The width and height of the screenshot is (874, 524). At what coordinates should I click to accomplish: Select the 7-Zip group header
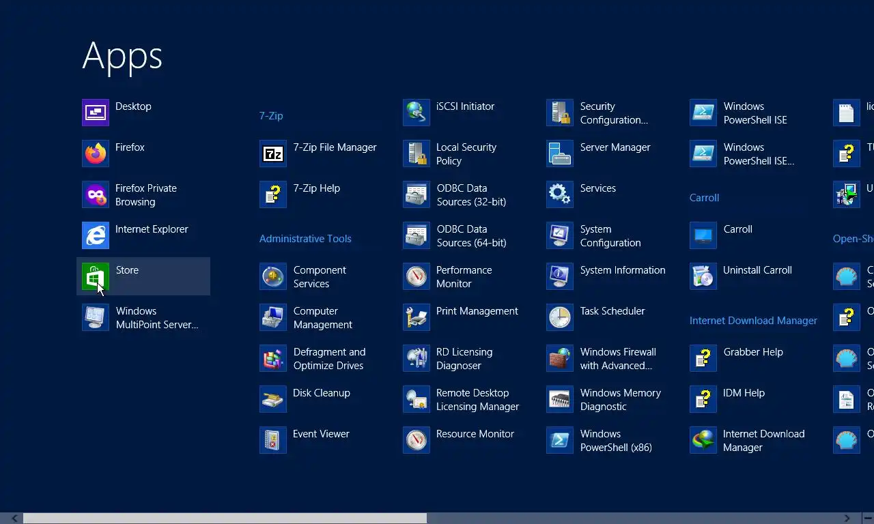(x=271, y=116)
